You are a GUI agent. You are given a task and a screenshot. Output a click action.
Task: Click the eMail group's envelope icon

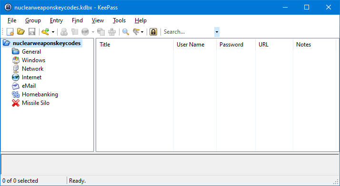coord(16,86)
